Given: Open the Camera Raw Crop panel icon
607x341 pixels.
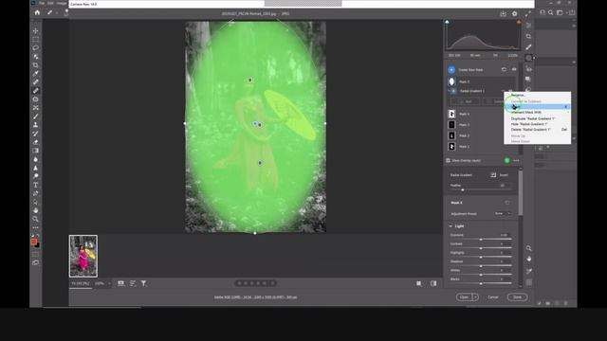Looking at the screenshot, I should click(528, 36).
